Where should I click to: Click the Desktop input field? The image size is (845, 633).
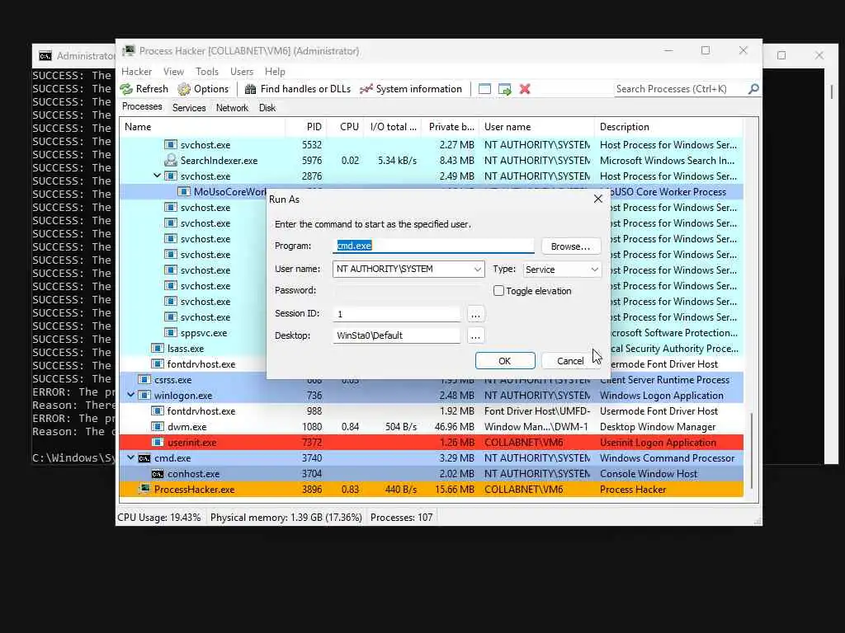coord(397,335)
